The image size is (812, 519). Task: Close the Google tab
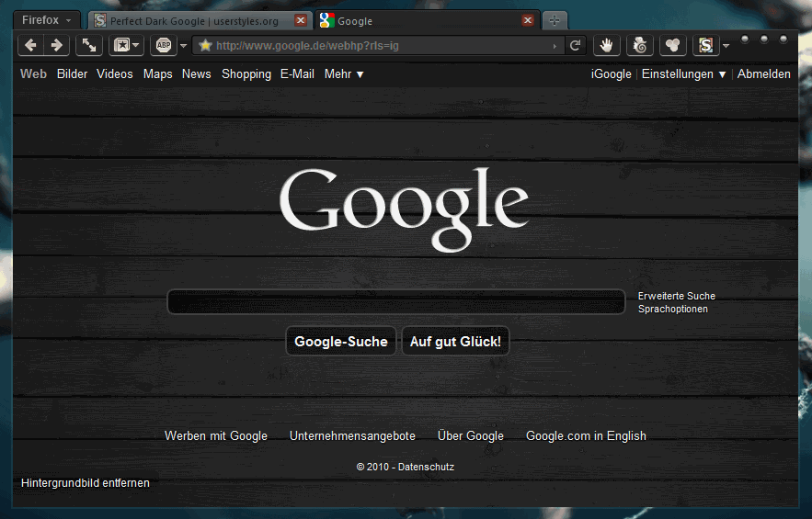pos(528,20)
